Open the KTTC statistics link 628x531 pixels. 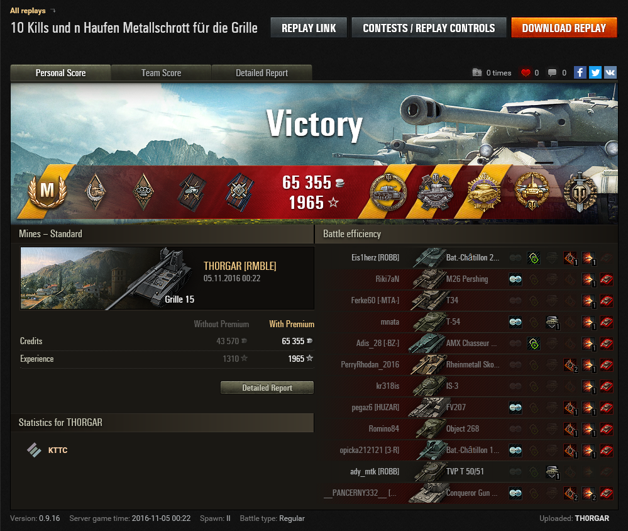click(x=58, y=450)
